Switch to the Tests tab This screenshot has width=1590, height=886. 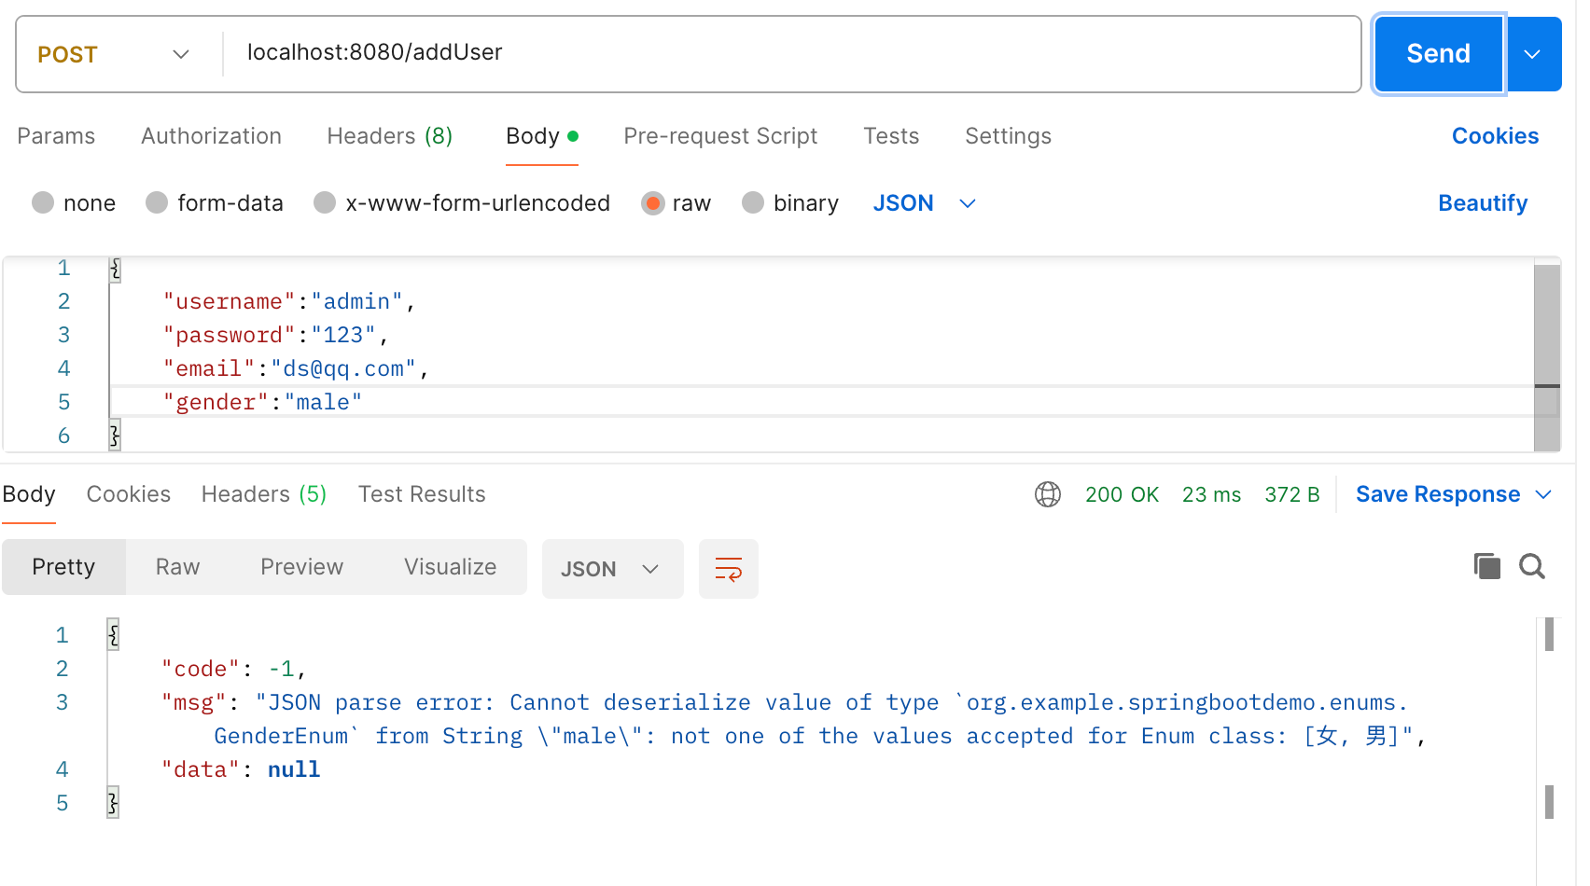[x=891, y=136]
